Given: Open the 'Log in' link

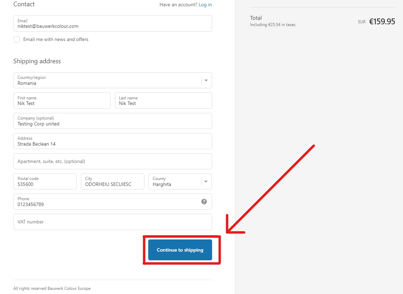Looking at the screenshot, I should pyautogui.click(x=205, y=5).
